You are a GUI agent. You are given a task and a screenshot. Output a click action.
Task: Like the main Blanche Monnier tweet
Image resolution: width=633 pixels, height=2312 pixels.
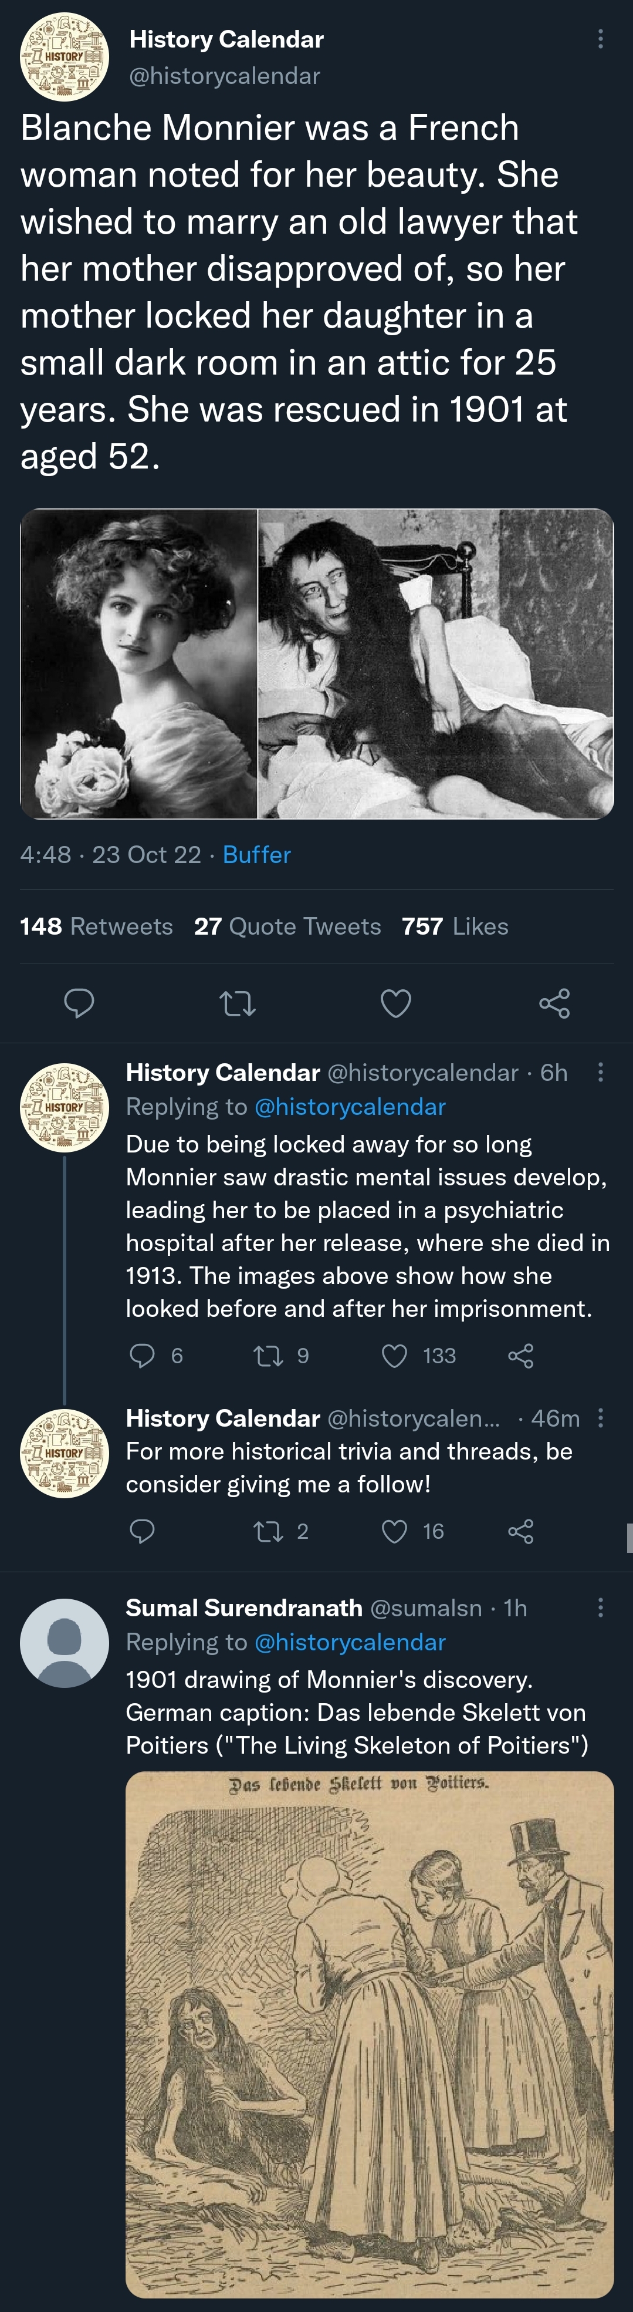[x=395, y=1003]
